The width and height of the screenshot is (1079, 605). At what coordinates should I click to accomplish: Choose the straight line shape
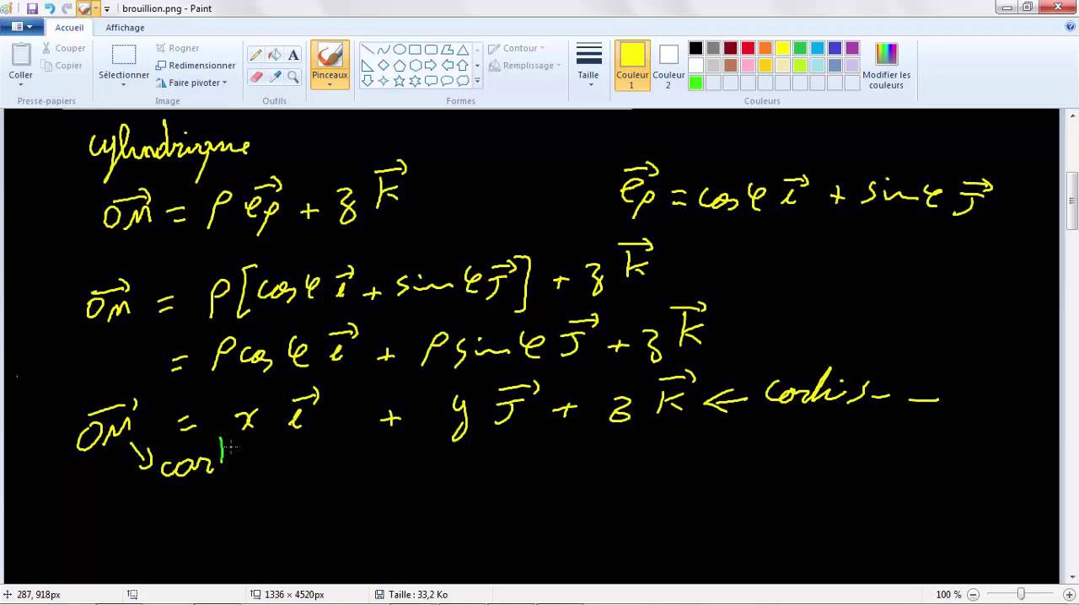click(x=368, y=50)
